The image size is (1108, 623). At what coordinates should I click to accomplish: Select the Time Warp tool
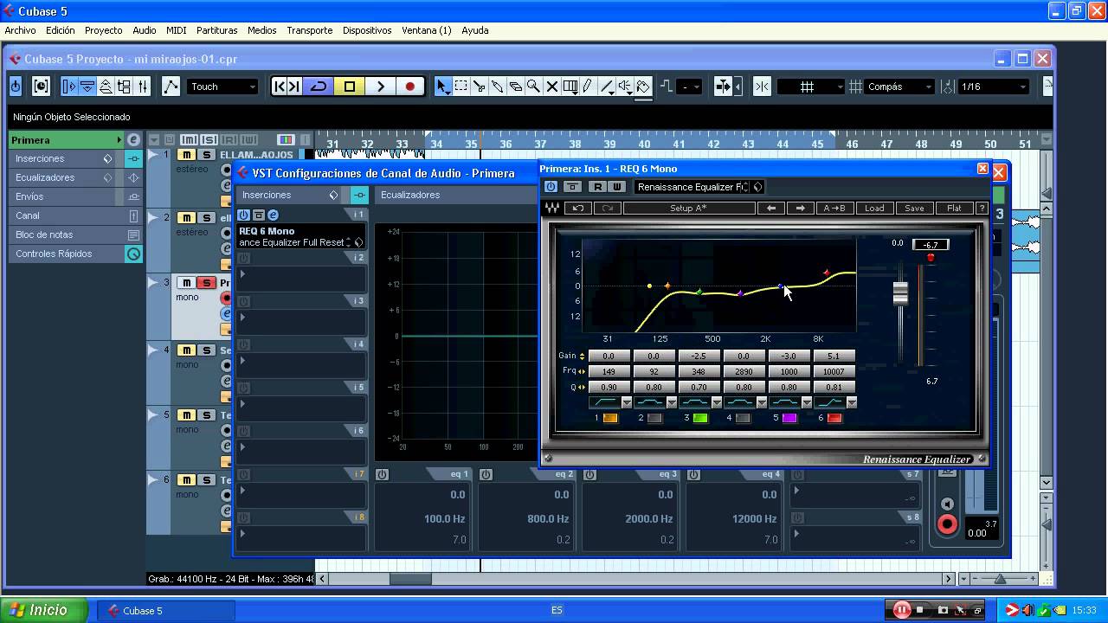pos(570,86)
